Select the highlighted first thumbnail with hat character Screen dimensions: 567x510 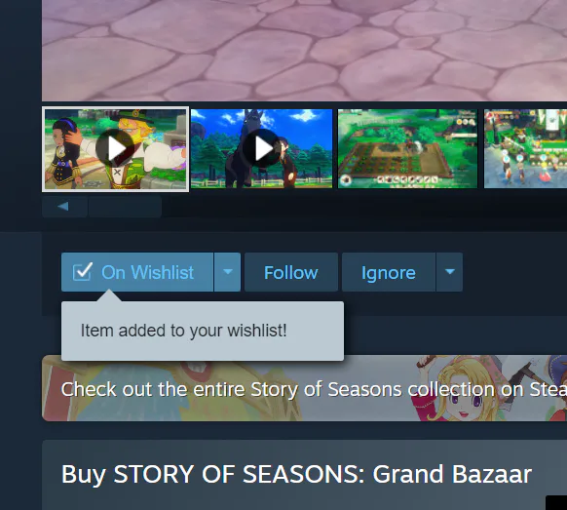[x=115, y=149]
